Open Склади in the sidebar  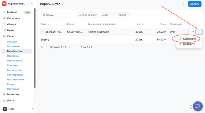point(11,84)
